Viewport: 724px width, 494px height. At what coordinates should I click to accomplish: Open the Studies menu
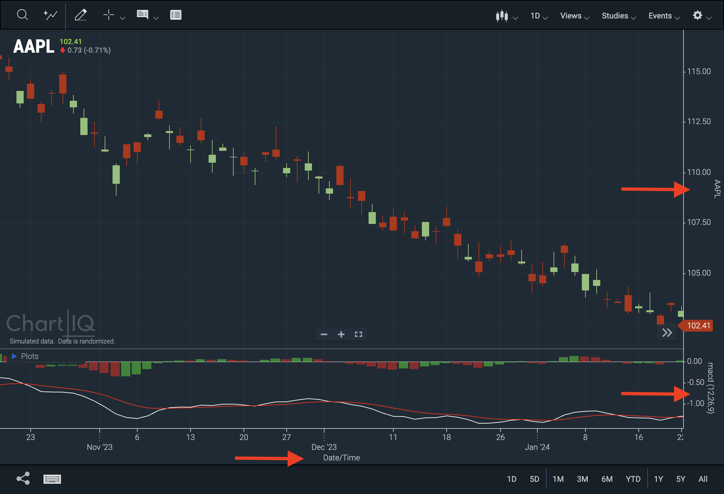(619, 16)
